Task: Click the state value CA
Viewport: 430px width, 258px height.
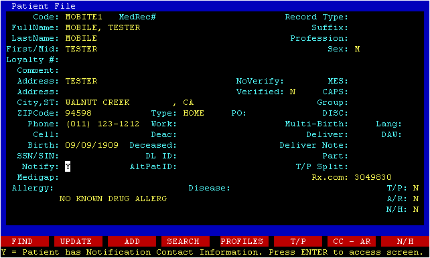Action: 188,102
